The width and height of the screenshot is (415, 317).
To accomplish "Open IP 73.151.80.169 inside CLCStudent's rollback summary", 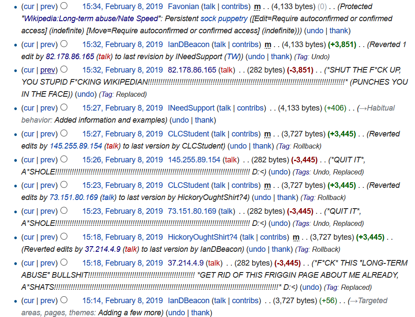I will [x=74, y=197].
